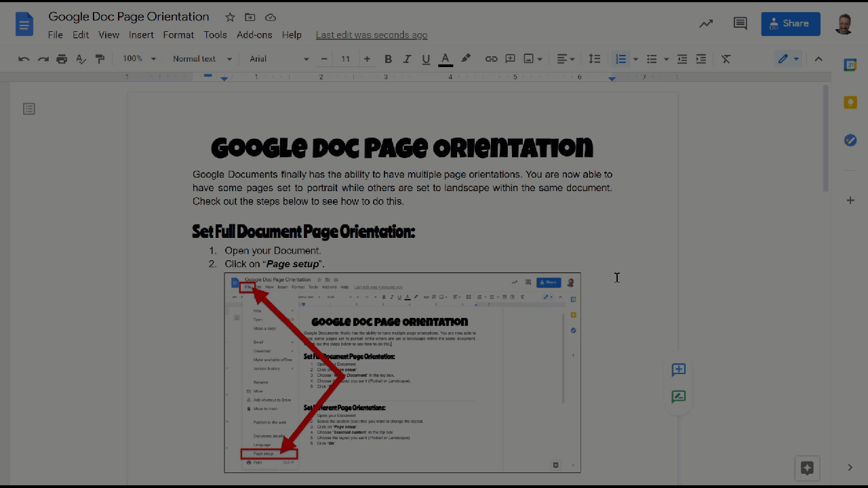
Task: Toggle the Numbered list button
Action: pos(620,59)
